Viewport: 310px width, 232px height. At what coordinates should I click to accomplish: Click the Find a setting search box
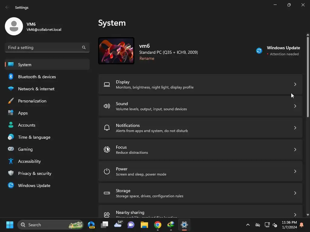pyautogui.click(x=47, y=47)
